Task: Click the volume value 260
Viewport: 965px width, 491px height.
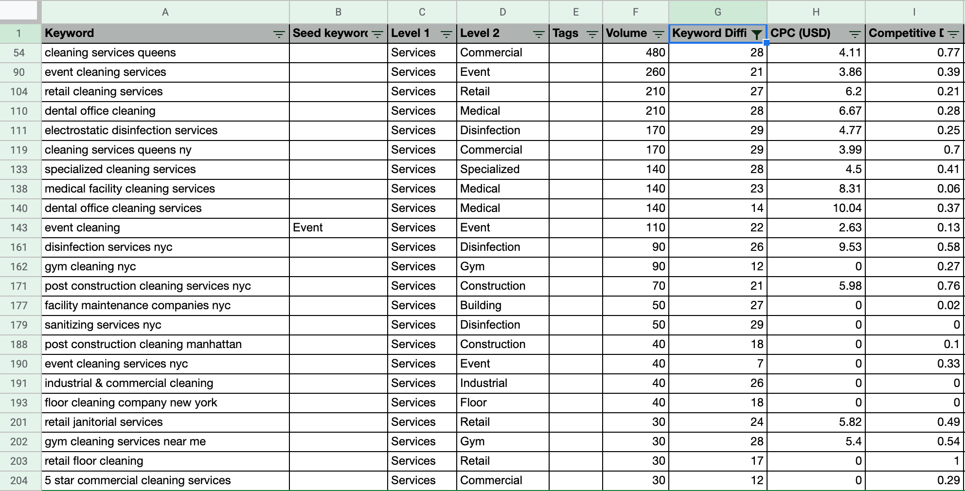Action: coord(636,72)
